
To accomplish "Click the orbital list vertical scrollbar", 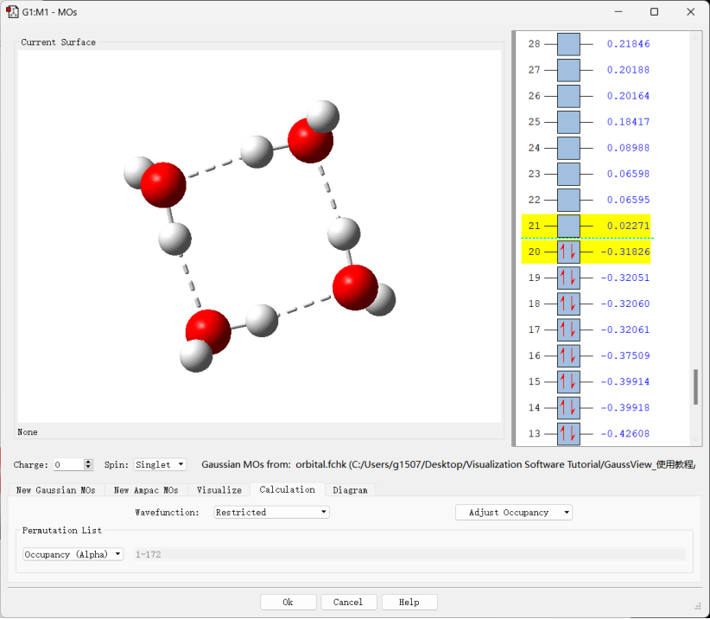I will 695,386.
